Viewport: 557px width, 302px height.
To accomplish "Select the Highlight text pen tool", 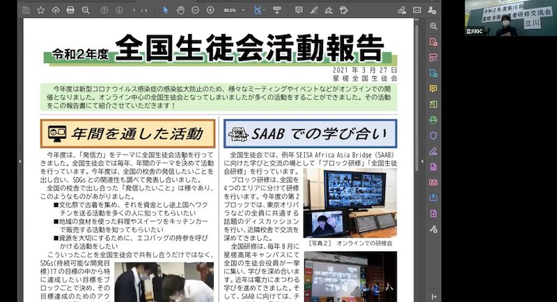I will (x=314, y=10).
